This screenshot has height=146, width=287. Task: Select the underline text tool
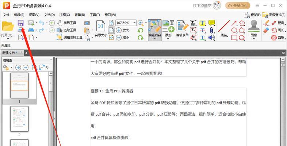point(202,38)
